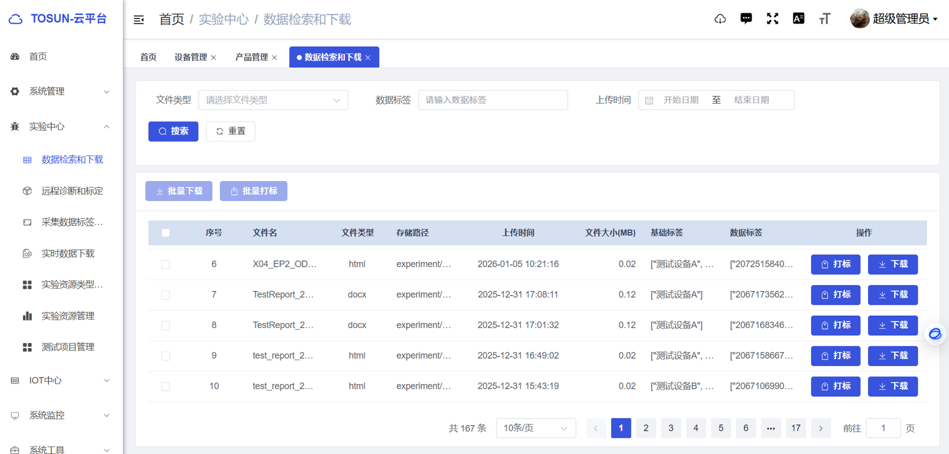Screen dimensions: 949x454
Task: Check the select-all checkbox in table header
Action: click(x=165, y=233)
